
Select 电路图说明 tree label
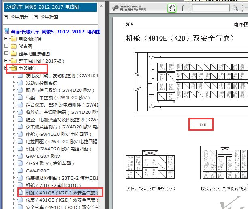tap(30, 39)
